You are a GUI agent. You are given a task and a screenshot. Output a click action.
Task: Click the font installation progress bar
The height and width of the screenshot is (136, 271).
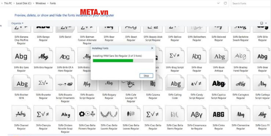tap(123, 61)
